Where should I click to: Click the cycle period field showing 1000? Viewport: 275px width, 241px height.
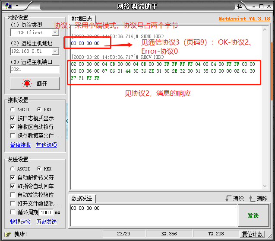click(x=46, y=212)
